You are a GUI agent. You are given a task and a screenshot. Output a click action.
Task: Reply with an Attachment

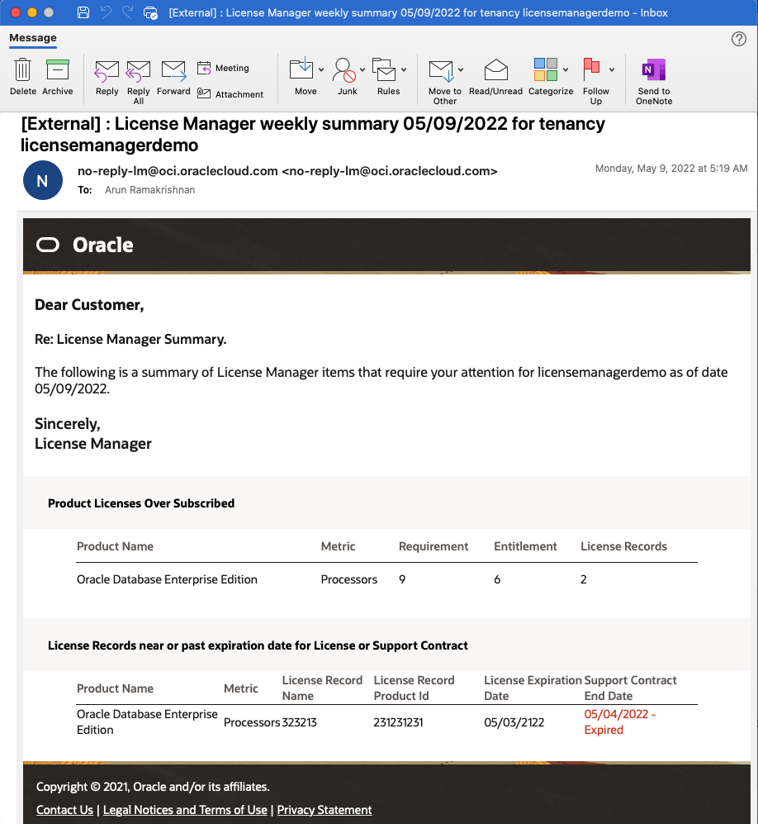coord(230,93)
